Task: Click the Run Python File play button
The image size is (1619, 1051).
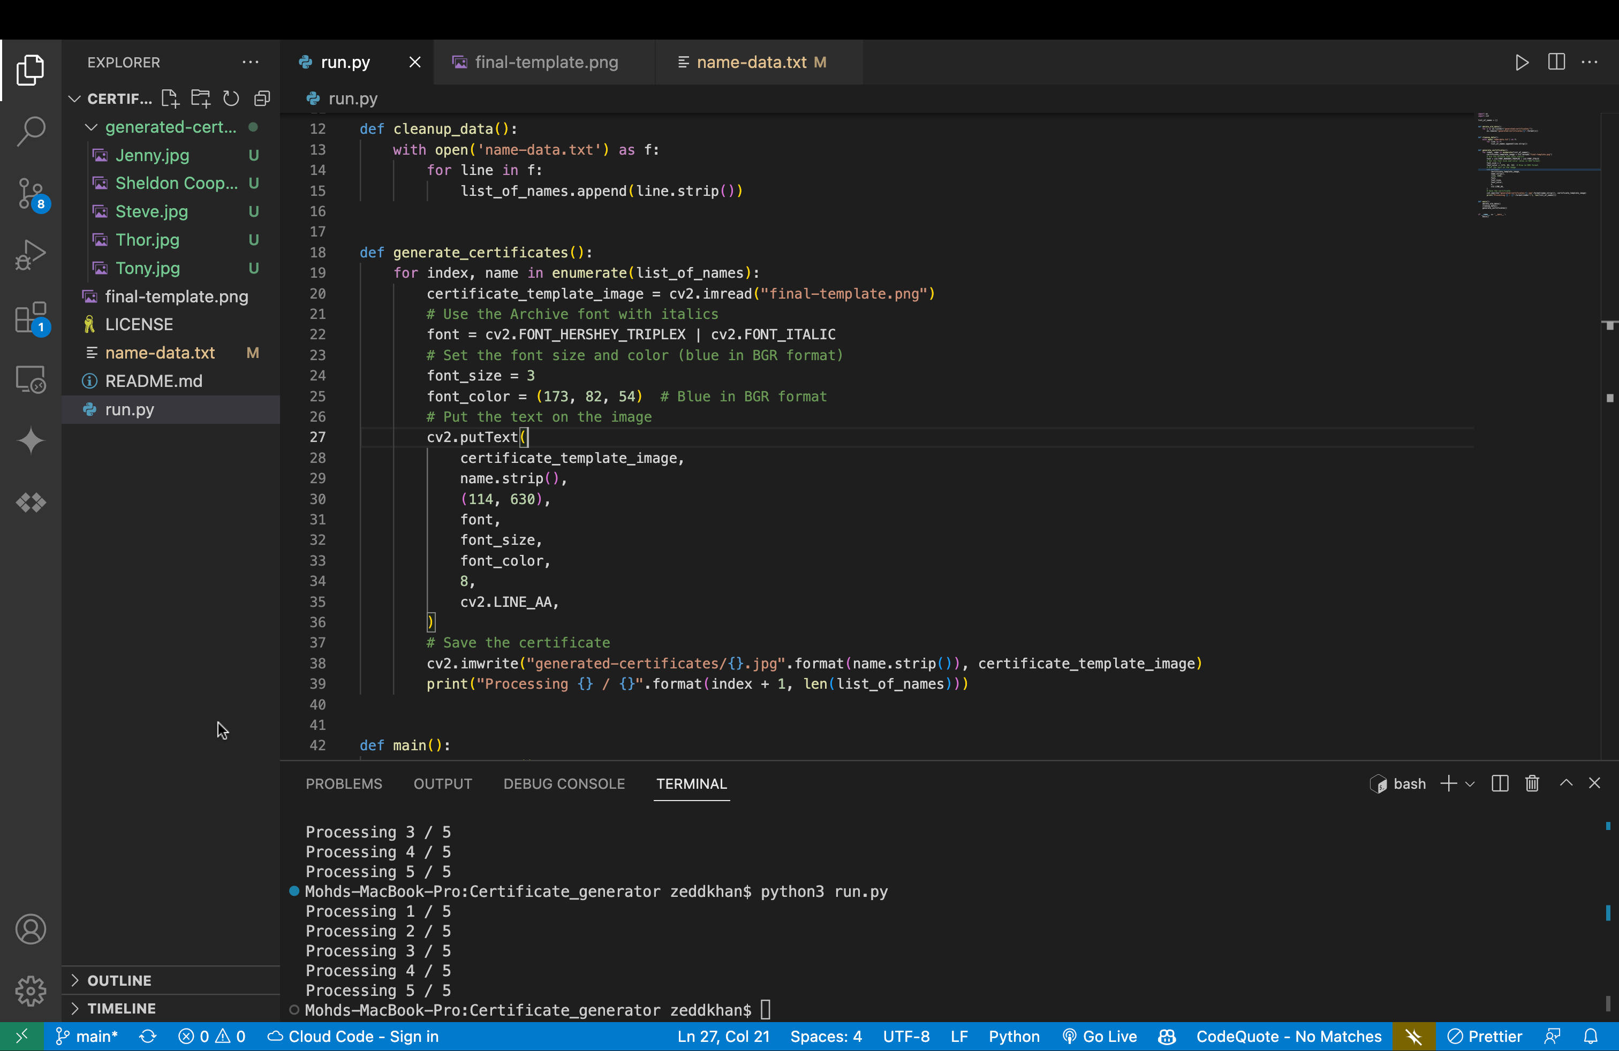Action: point(1522,63)
